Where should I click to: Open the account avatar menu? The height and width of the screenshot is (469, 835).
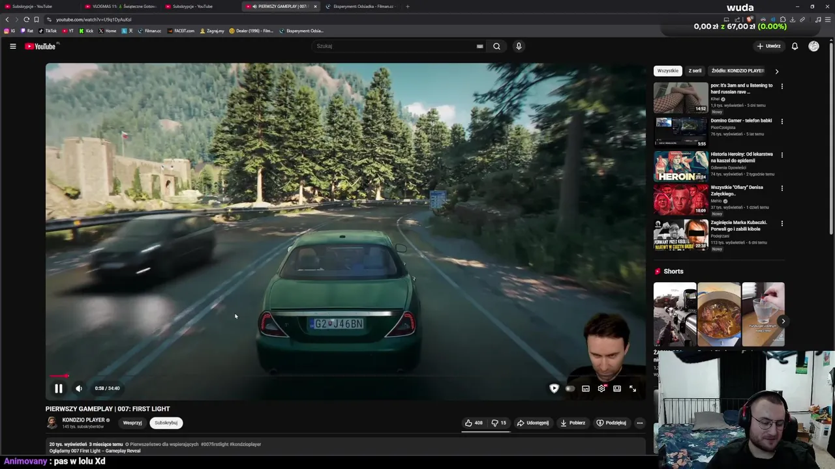[x=813, y=46]
